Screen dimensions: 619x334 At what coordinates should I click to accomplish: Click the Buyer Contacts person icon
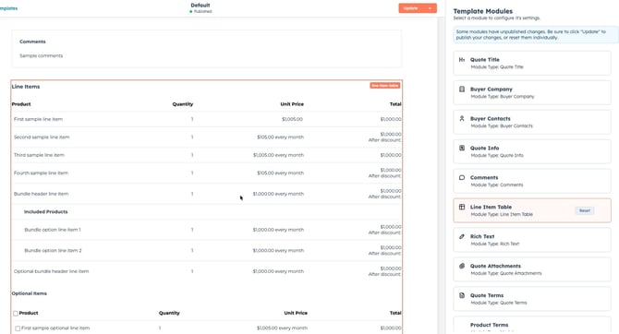pos(462,118)
